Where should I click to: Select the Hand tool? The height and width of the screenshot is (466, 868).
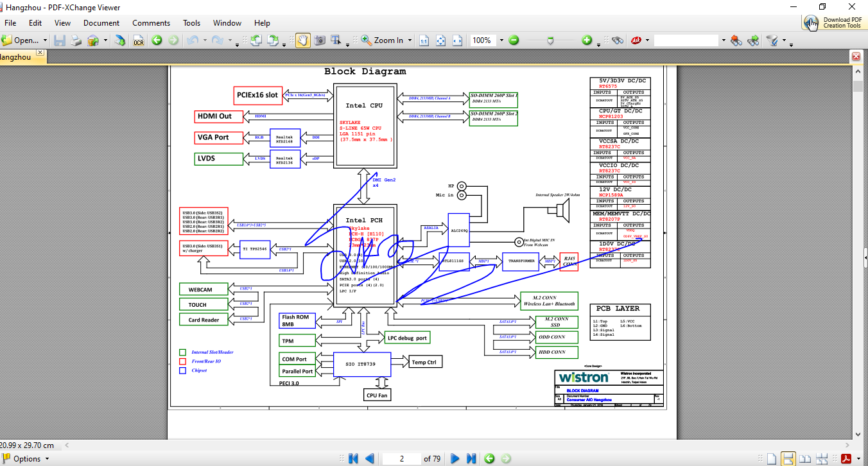(302, 40)
